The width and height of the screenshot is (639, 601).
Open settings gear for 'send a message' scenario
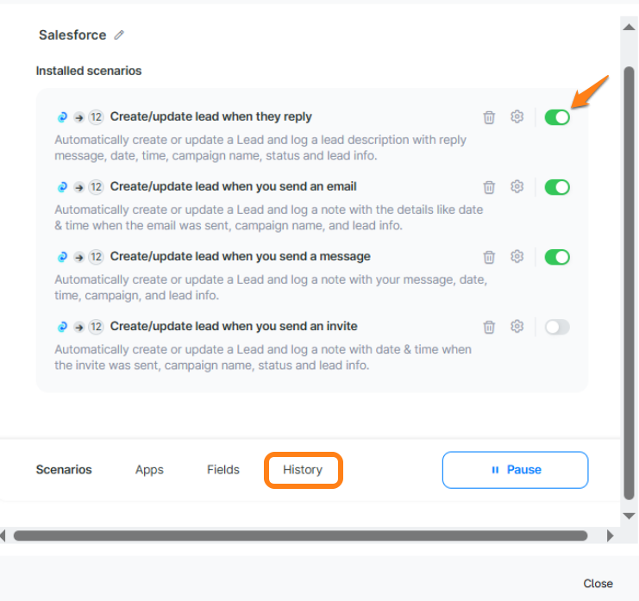(517, 257)
